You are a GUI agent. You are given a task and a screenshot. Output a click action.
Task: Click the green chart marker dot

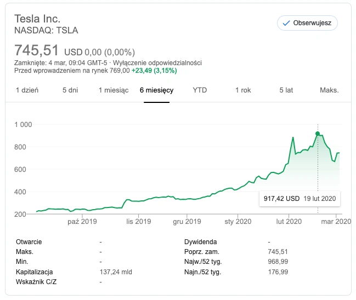coord(318,134)
